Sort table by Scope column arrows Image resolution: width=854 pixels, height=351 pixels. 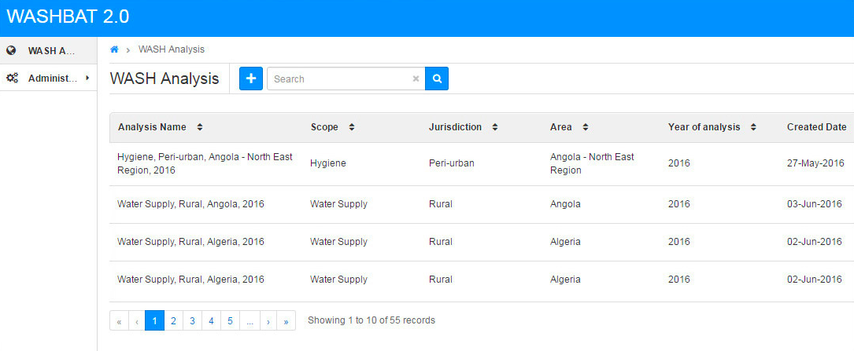[351, 127]
